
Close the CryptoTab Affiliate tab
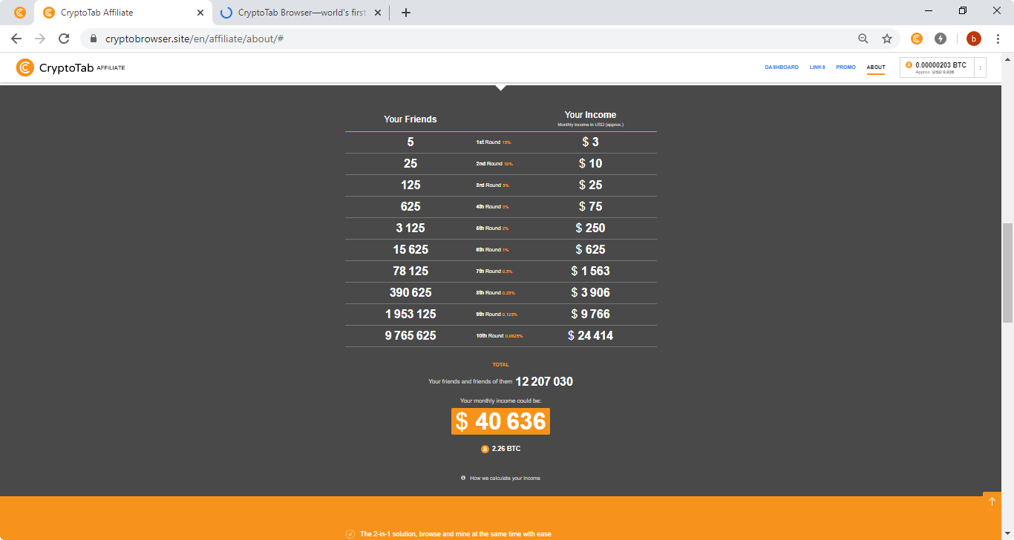point(200,13)
